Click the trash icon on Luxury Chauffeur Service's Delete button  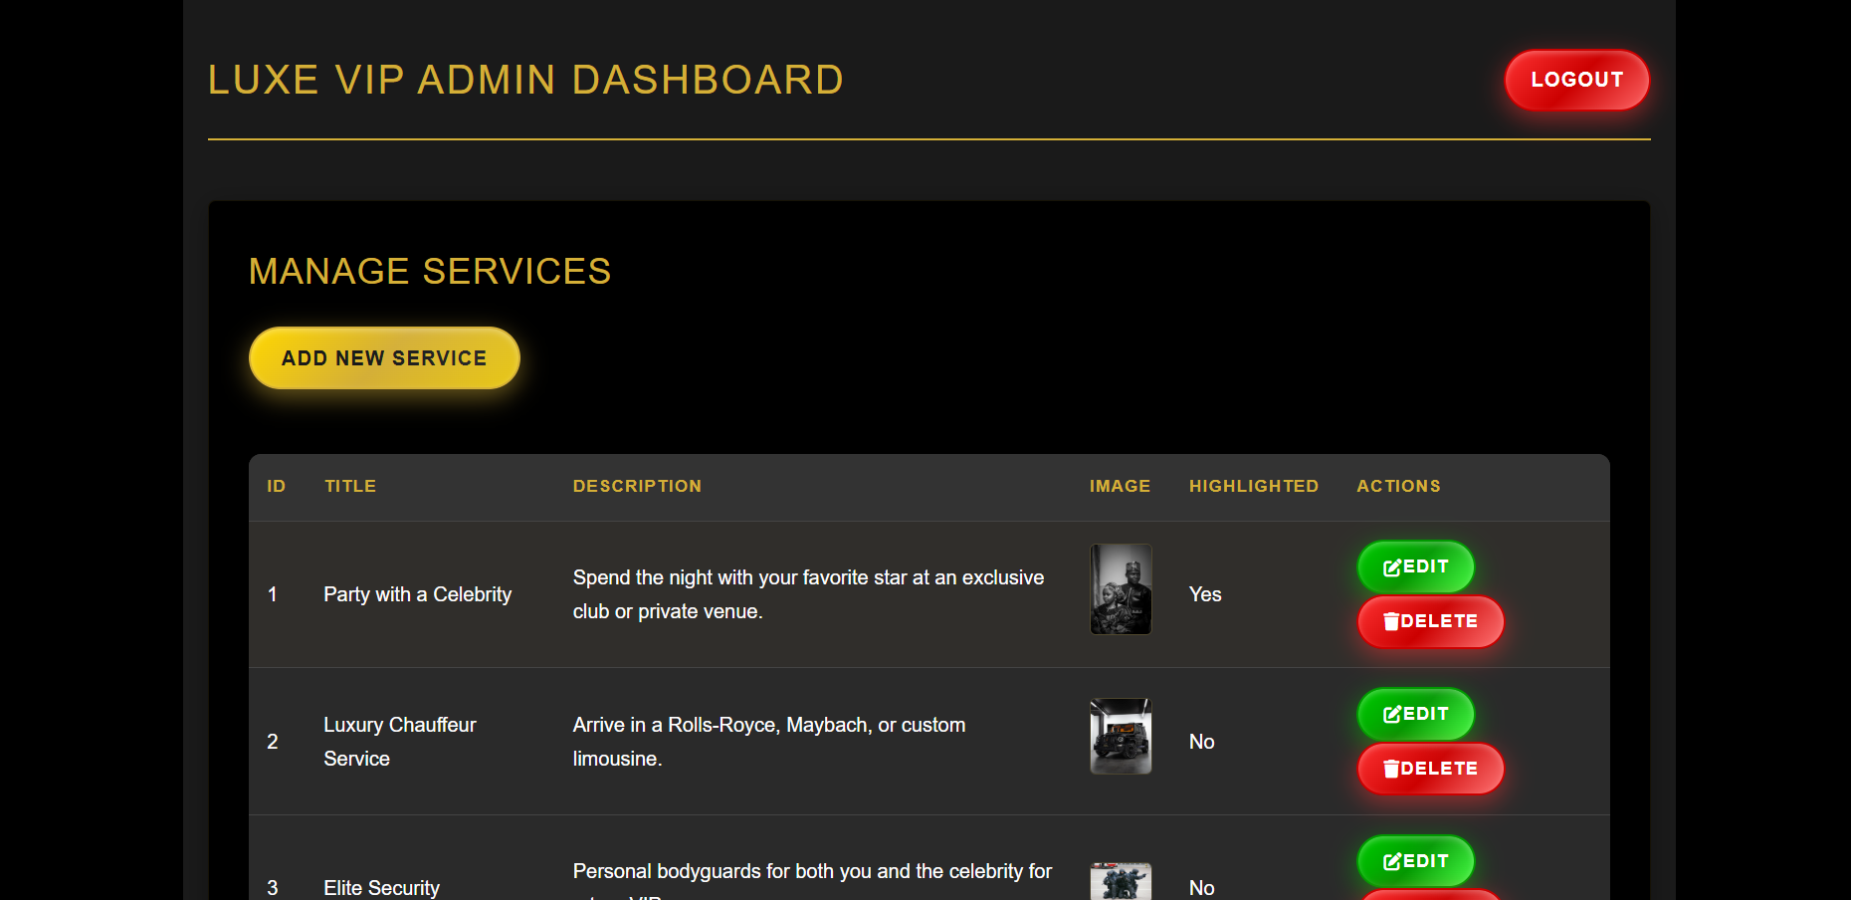pyautogui.click(x=1390, y=769)
